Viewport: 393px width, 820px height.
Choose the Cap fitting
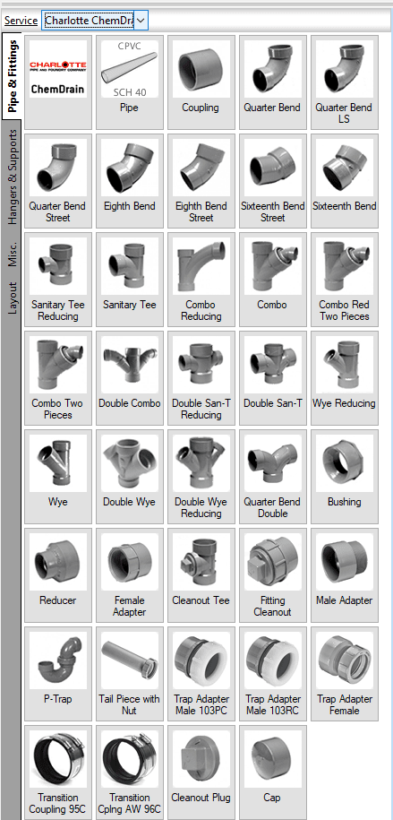[272, 773]
